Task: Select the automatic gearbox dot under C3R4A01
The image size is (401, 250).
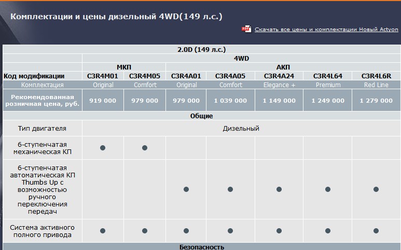Action: pos(186,189)
